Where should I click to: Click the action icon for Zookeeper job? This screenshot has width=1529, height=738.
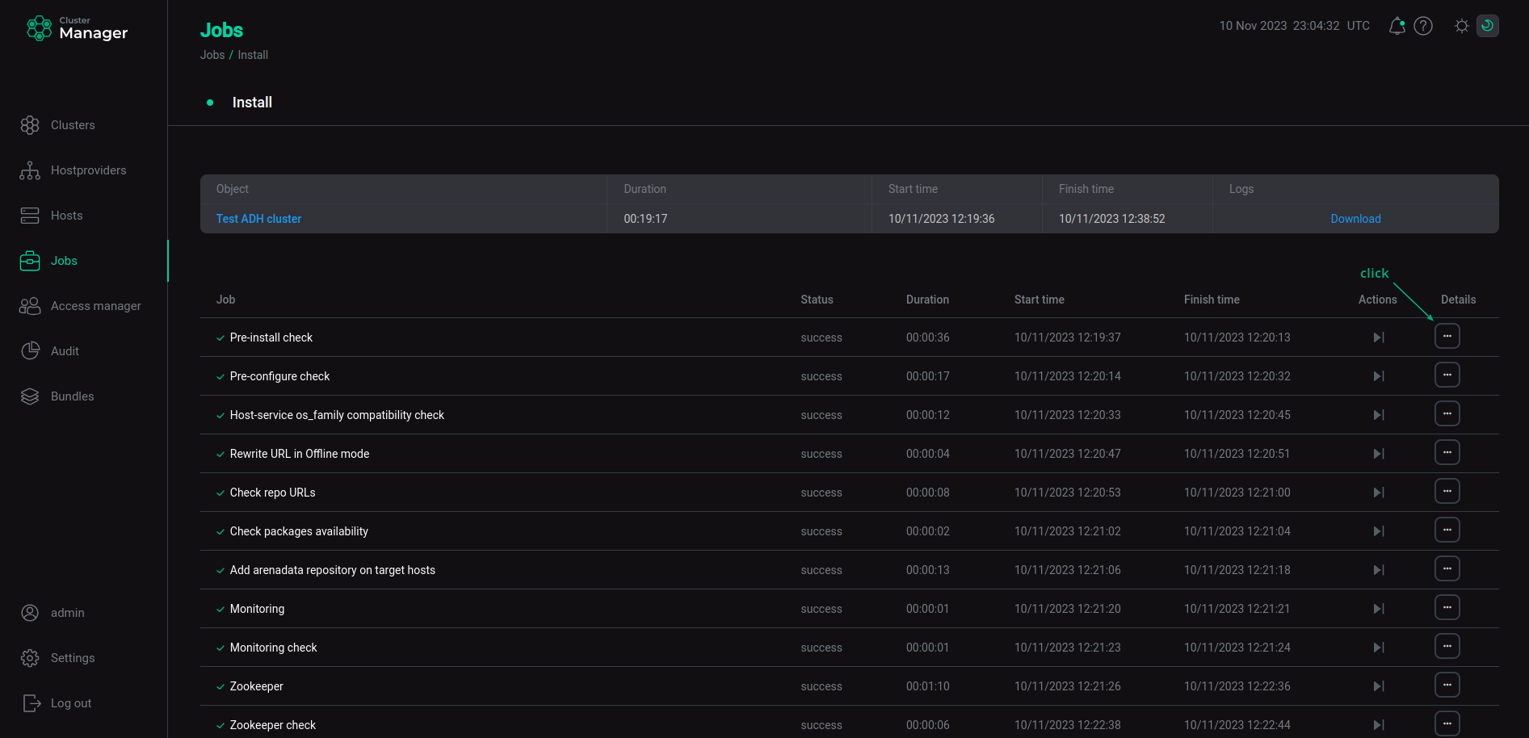pyautogui.click(x=1378, y=686)
